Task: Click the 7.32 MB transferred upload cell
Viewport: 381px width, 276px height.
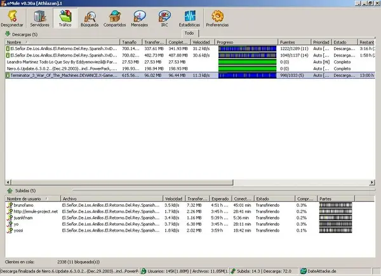Action: click(194, 205)
